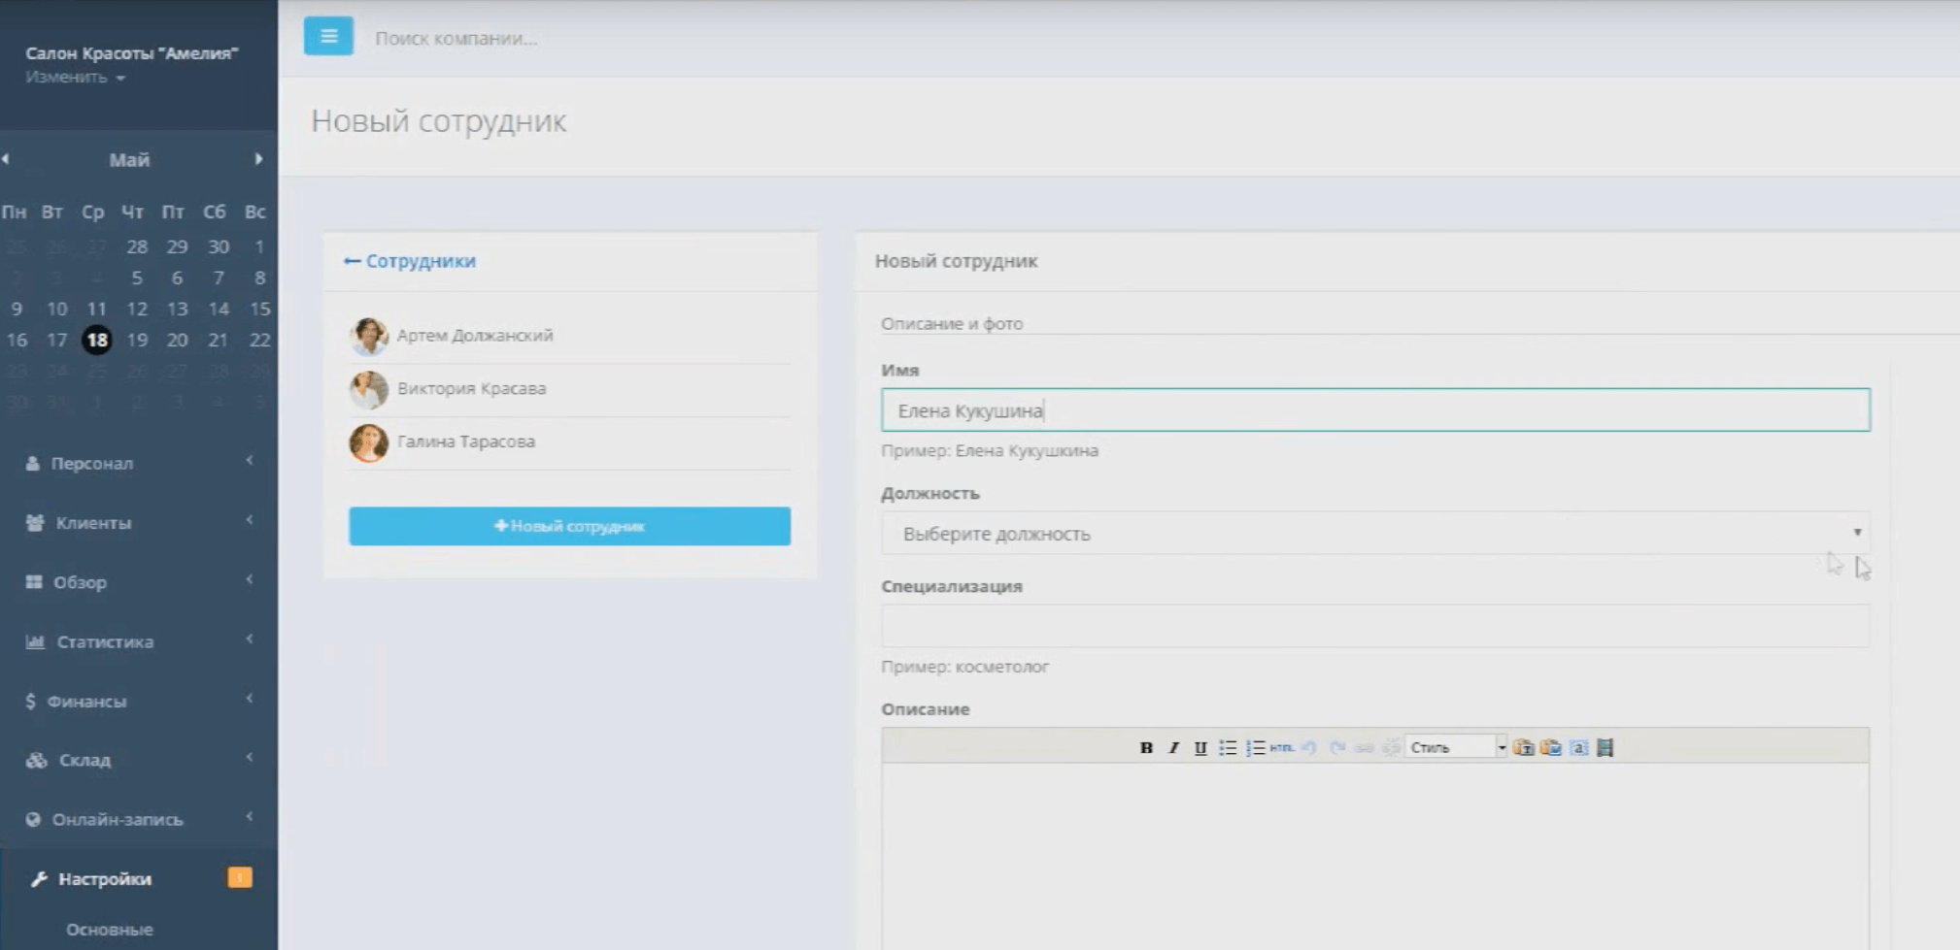This screenshot has width=1960, height=950.
Task: Go back via Сотрудники link
Action: click(x=411, y=261)
